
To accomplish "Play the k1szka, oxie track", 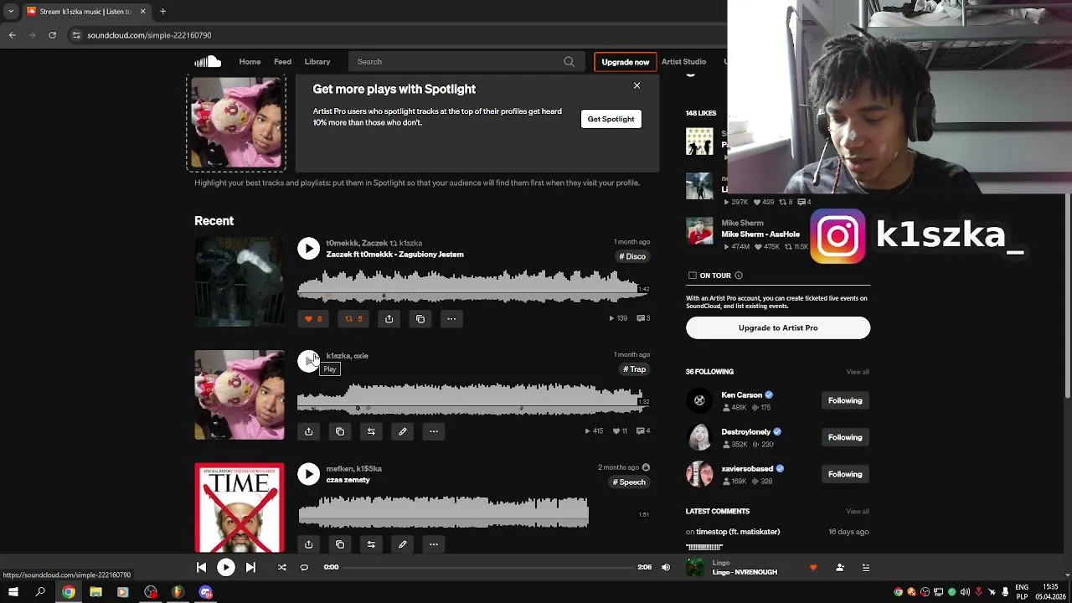I will click(x=308, y=361).
